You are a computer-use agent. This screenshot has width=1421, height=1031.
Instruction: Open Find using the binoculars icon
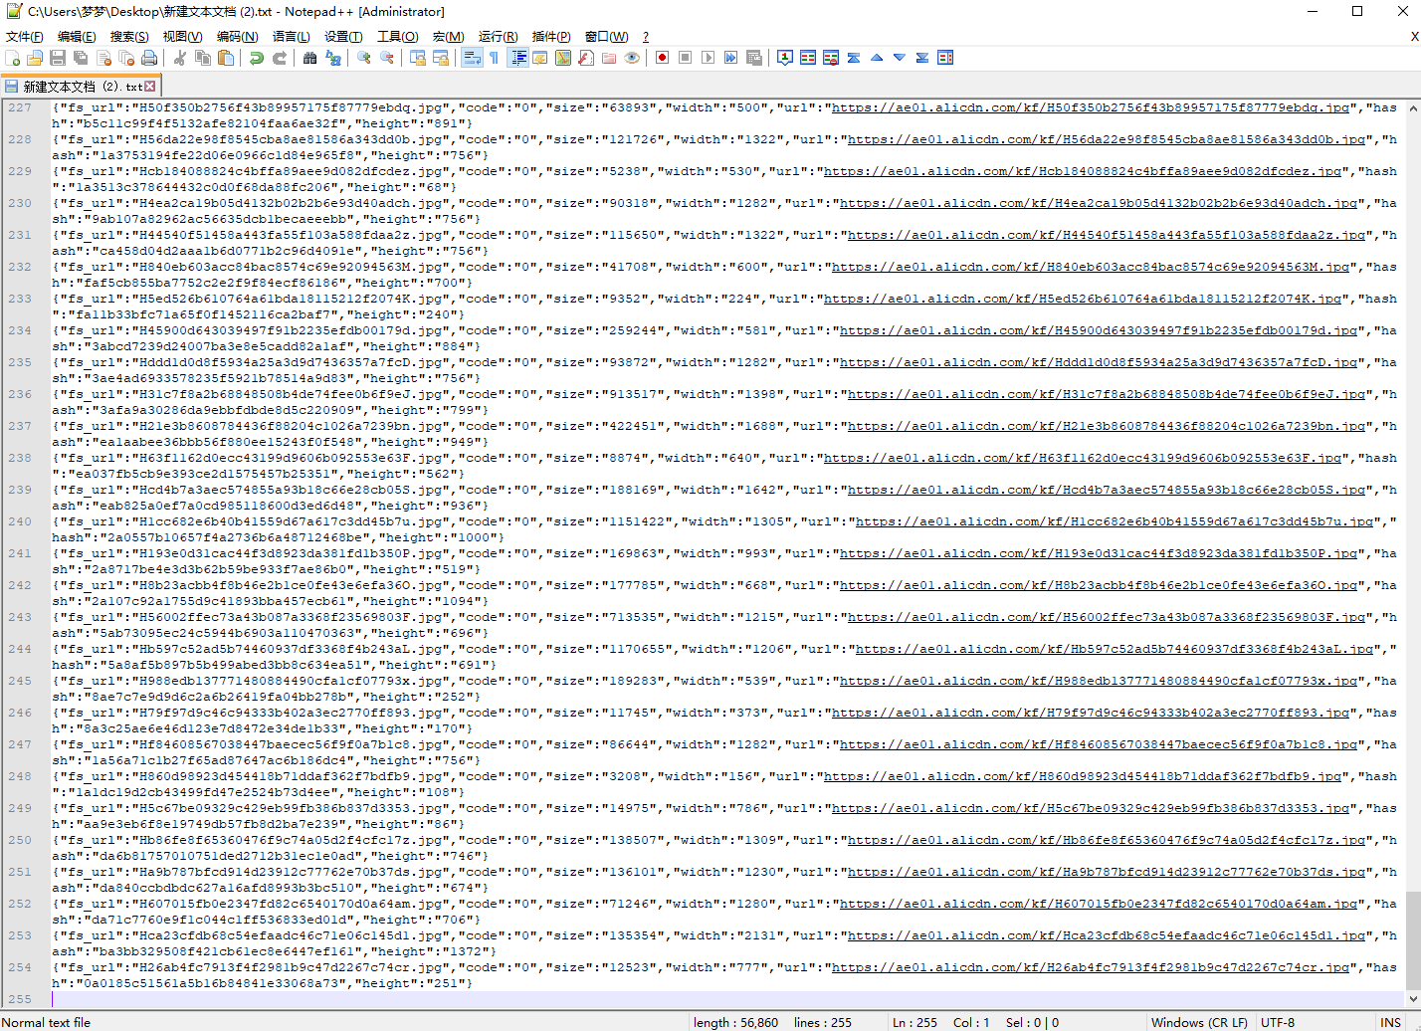pyautogui.click(x=310, y=58)
